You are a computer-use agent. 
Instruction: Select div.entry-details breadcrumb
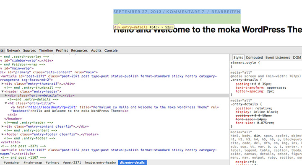(132, 162)
